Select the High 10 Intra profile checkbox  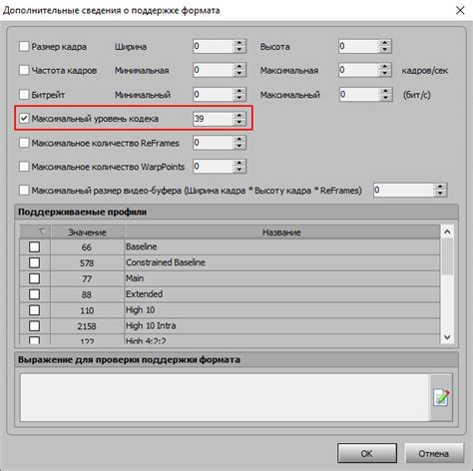34,326
